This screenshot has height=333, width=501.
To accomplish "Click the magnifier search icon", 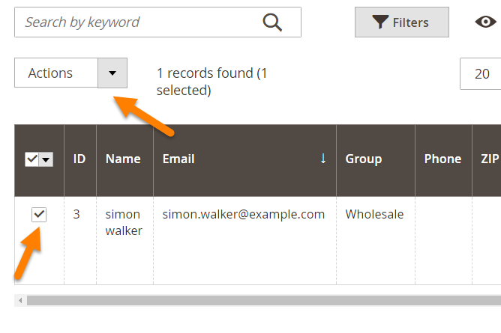I will tap(272, 22).
